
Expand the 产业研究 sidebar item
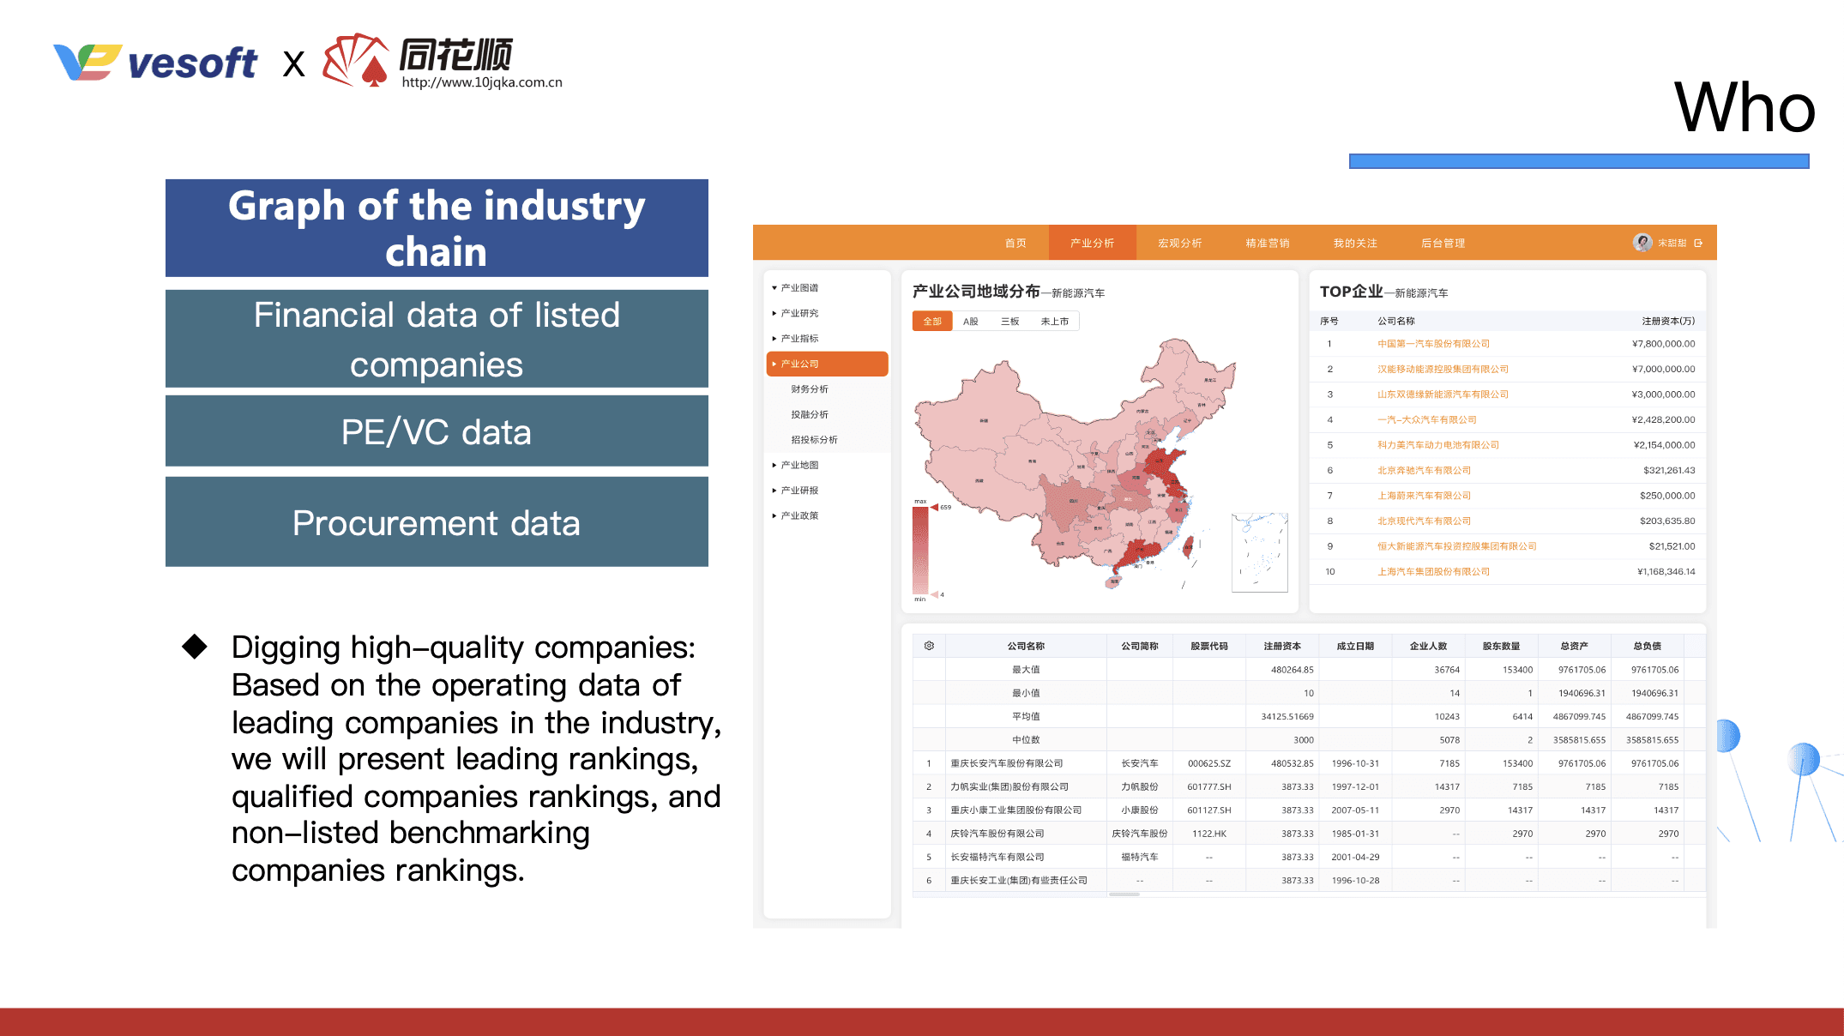798,314
